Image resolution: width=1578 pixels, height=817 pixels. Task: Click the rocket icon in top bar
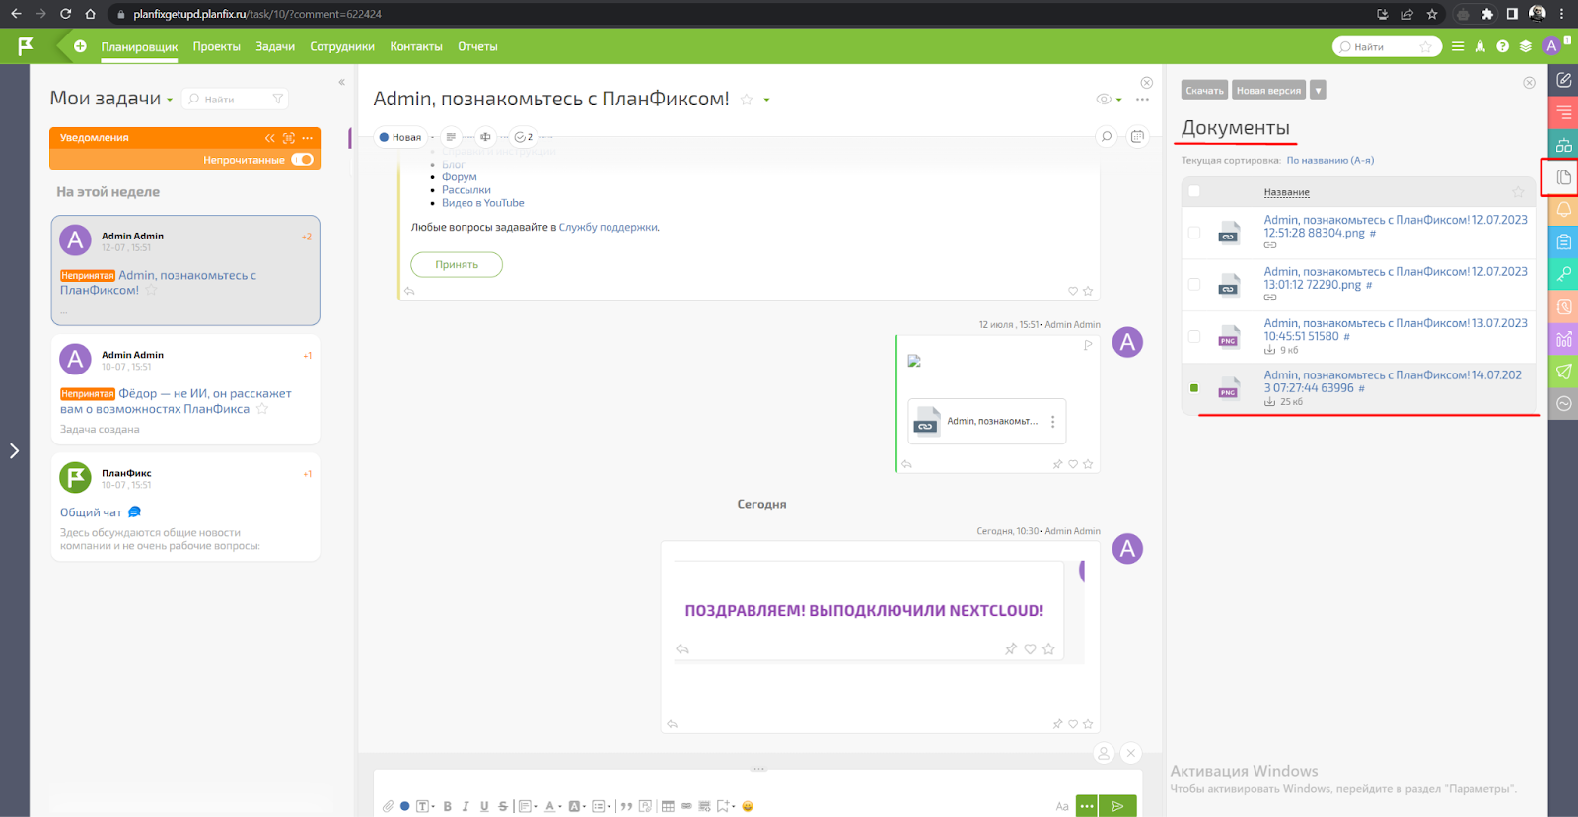click(1480, 46)
